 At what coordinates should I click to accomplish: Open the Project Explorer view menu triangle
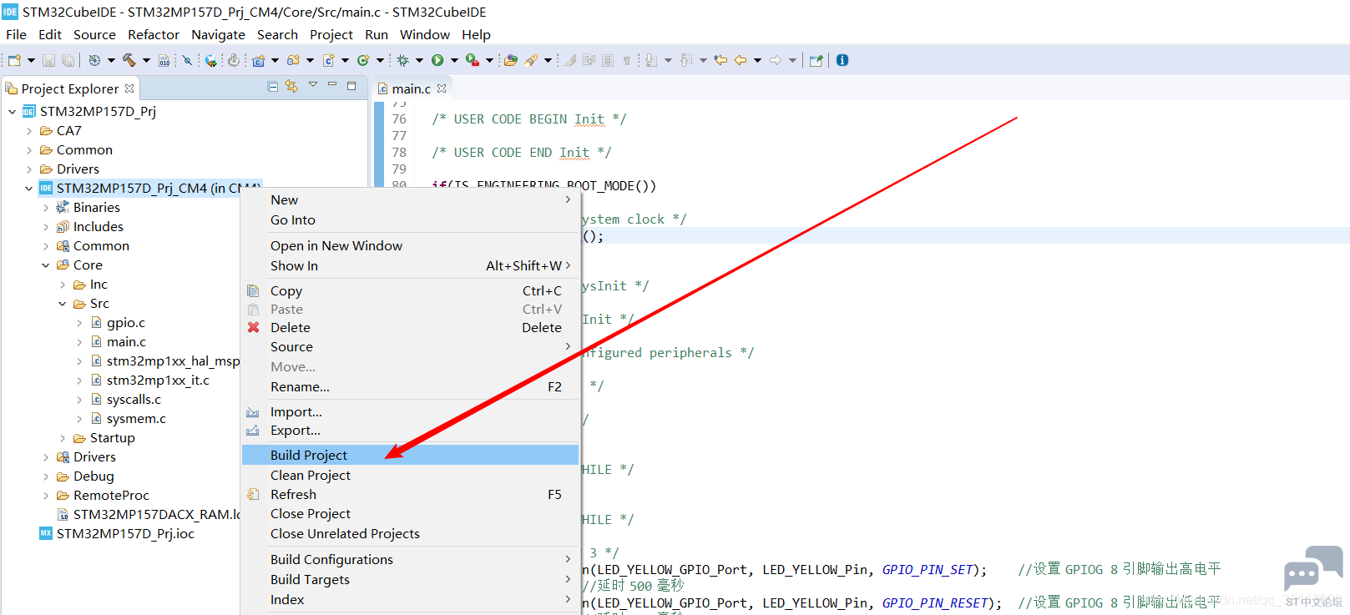(x=313, y=85)
